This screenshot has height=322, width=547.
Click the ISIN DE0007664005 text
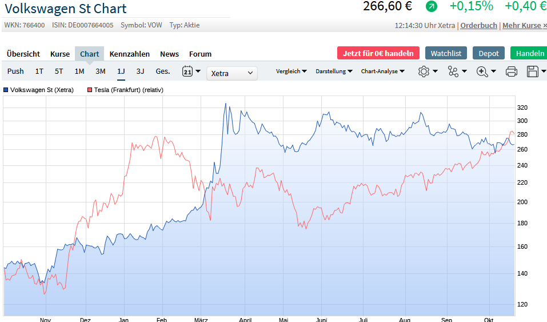coord(83,25)
